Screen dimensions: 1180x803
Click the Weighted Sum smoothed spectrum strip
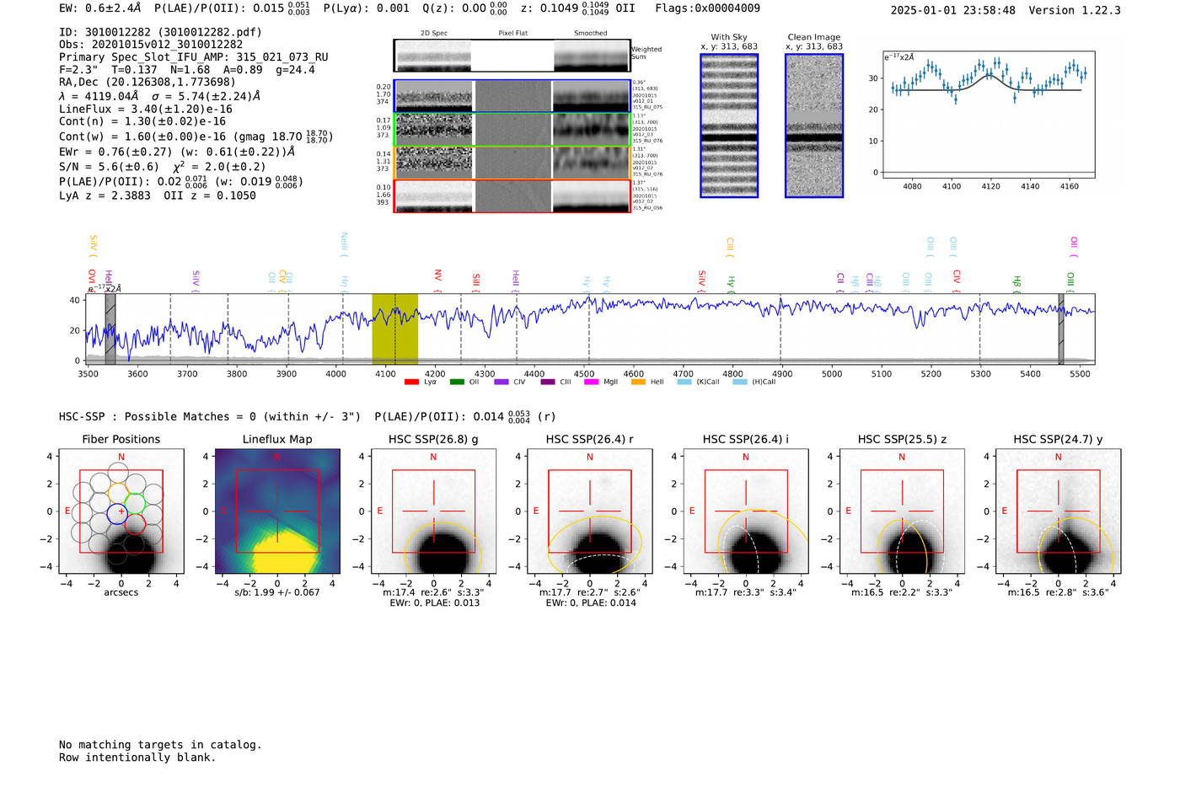(591, 56)
